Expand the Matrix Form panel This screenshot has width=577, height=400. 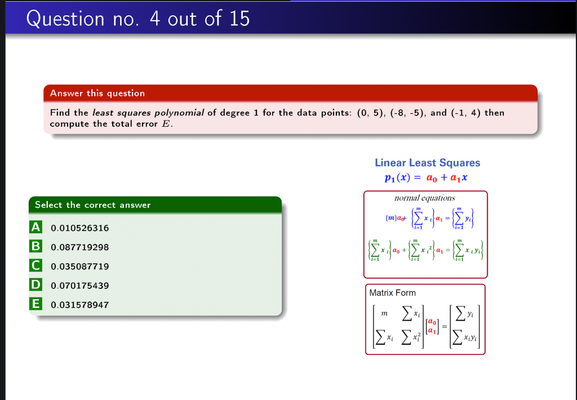392,293
